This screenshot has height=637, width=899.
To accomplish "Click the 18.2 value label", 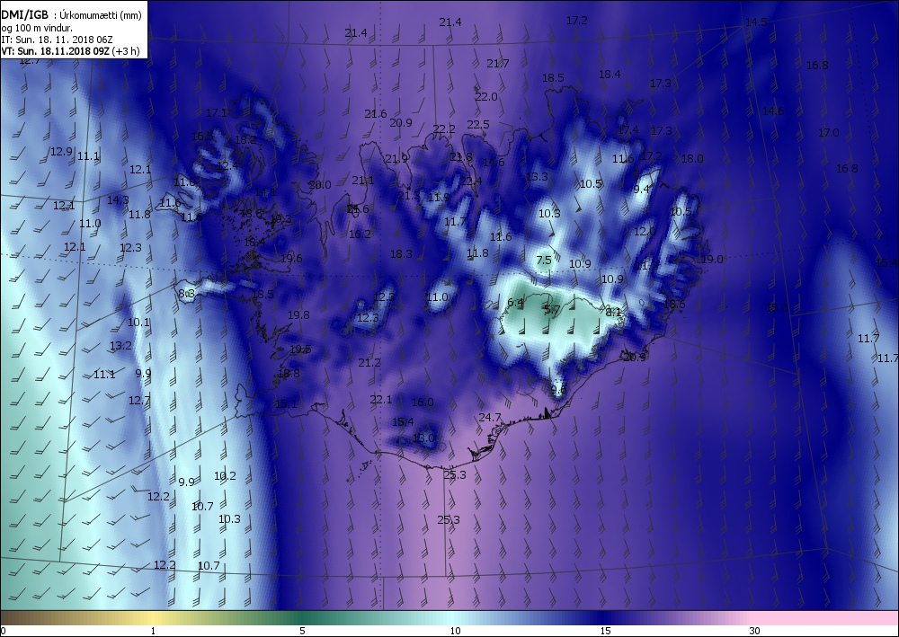I will point(245,139).
